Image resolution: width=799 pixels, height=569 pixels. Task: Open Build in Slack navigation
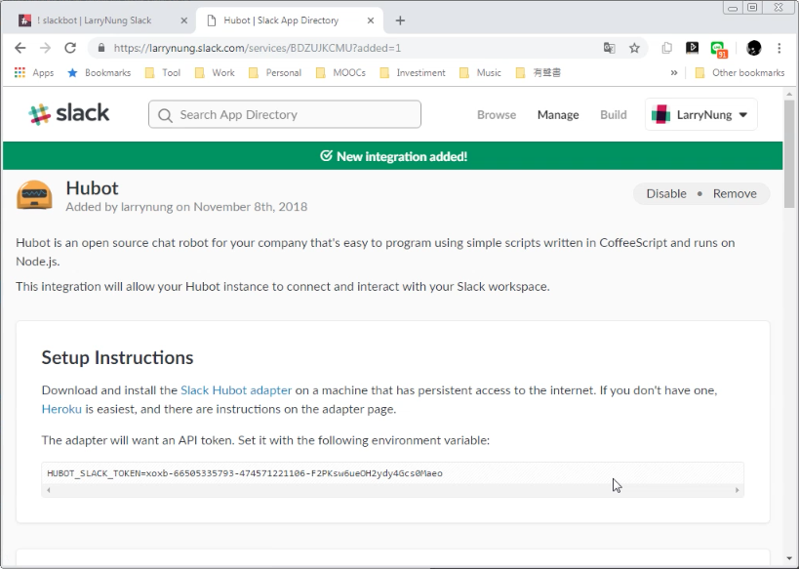(x=613, y=115)
